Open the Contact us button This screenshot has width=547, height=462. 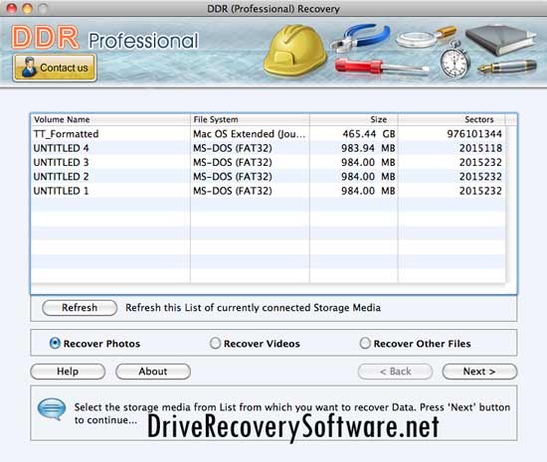[x=55, y=68]
